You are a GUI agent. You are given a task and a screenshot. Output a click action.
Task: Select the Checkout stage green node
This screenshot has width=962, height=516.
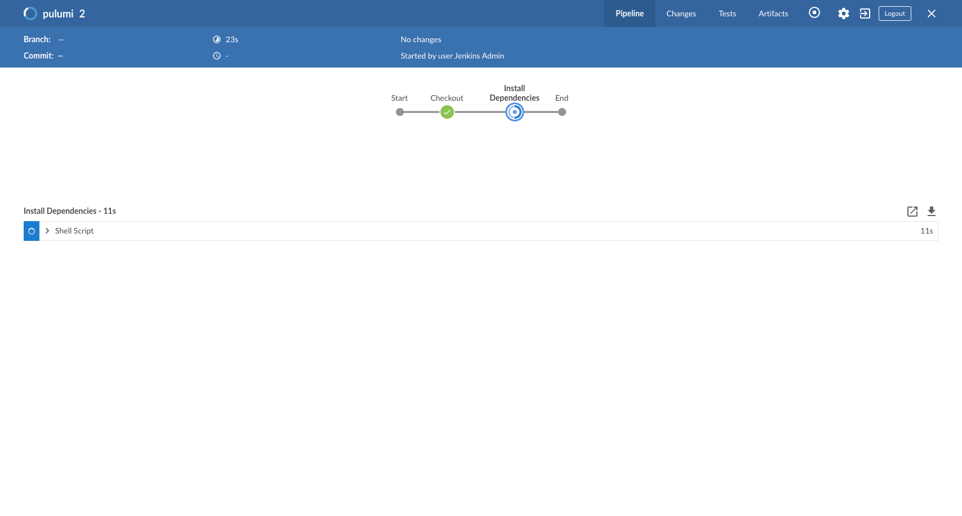[447, 112]
